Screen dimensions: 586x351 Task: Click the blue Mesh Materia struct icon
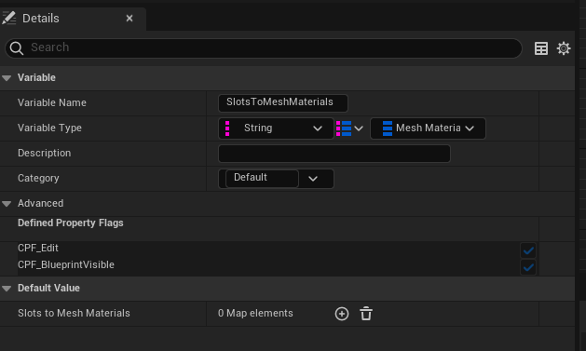point(388,128)
